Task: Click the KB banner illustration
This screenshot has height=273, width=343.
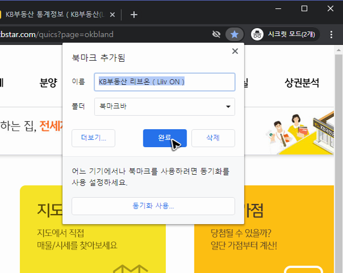Action: [300, 132]
